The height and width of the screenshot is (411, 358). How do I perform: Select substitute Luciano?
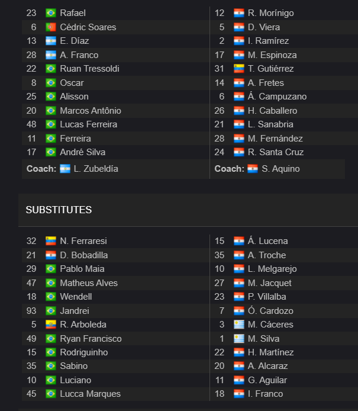coord(75,380)
